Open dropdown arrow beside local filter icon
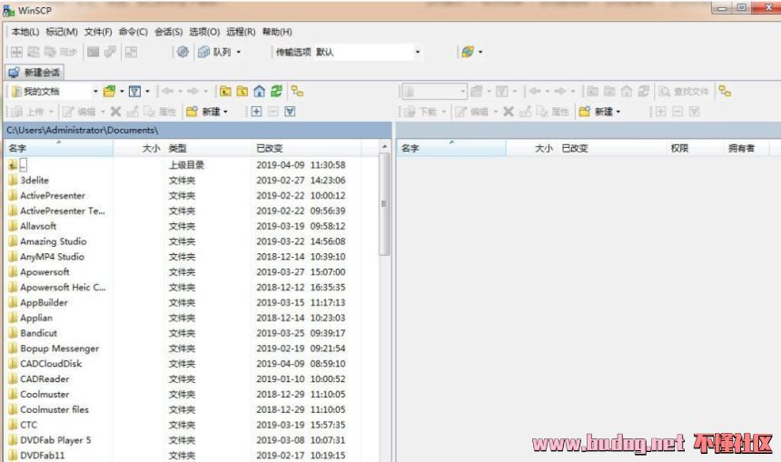Viewport: 781px width, 462px height. pyautogui.click(x=147, y=91)
